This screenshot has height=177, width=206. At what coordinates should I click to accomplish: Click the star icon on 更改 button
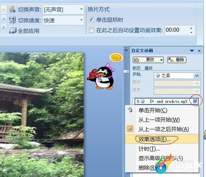(137, 60)
